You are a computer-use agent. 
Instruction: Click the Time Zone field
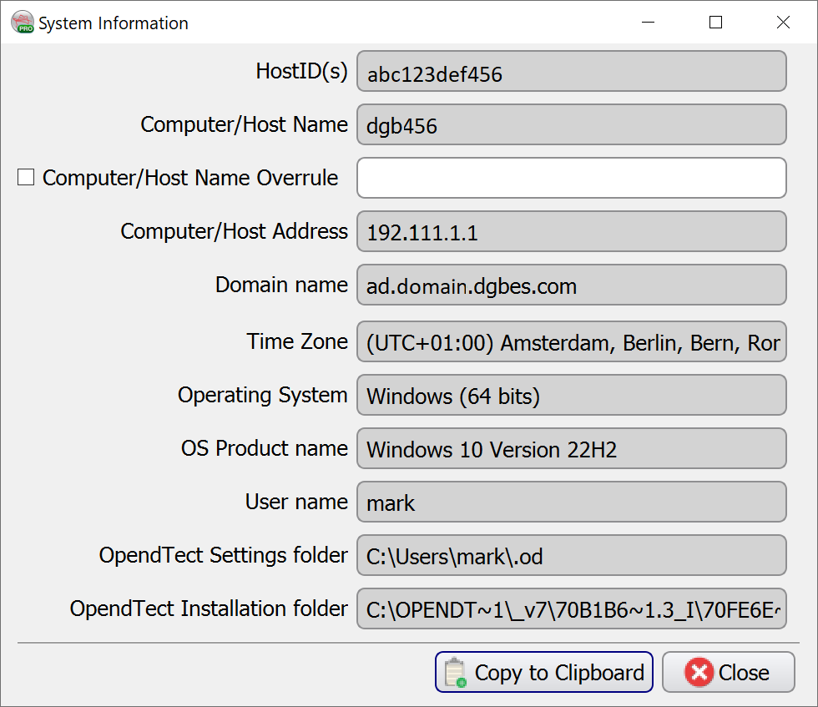tap(572, 342)
